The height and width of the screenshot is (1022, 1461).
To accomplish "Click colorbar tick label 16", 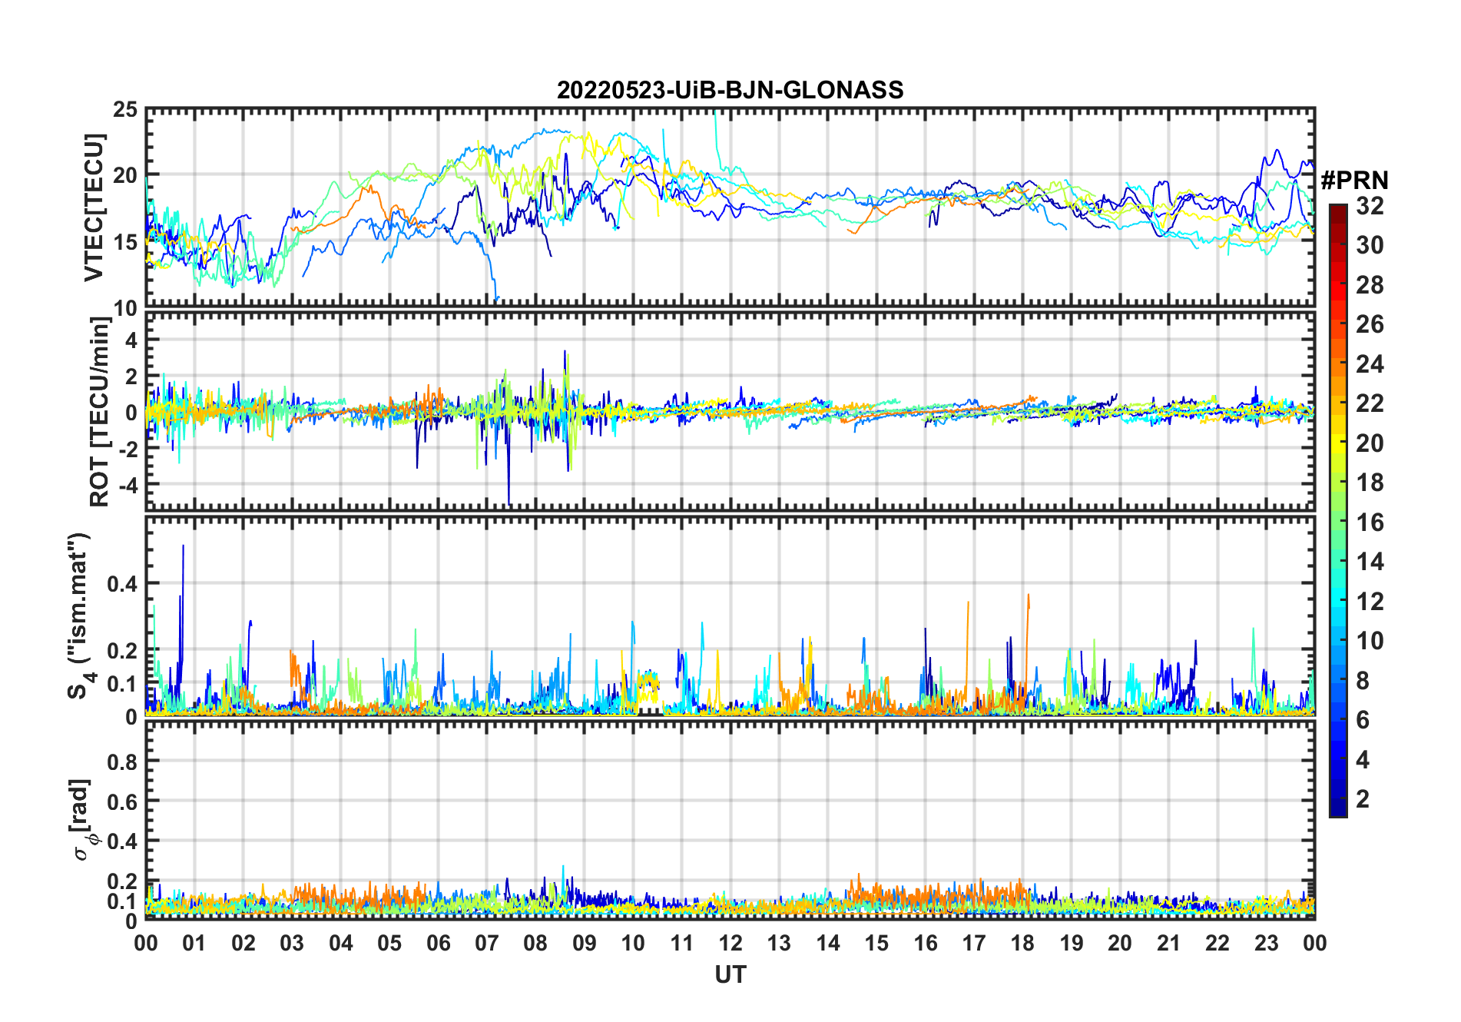I will click(1370, 523).
